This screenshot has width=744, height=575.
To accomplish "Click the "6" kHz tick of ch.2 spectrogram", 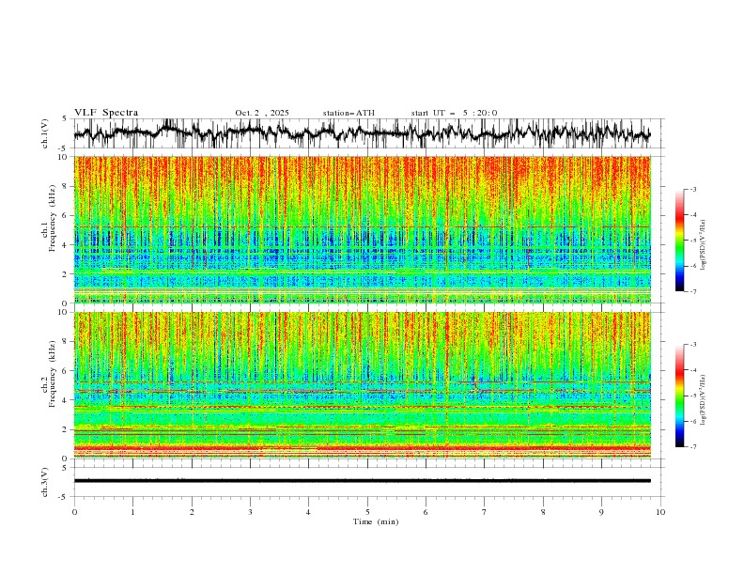I will 66,371.
